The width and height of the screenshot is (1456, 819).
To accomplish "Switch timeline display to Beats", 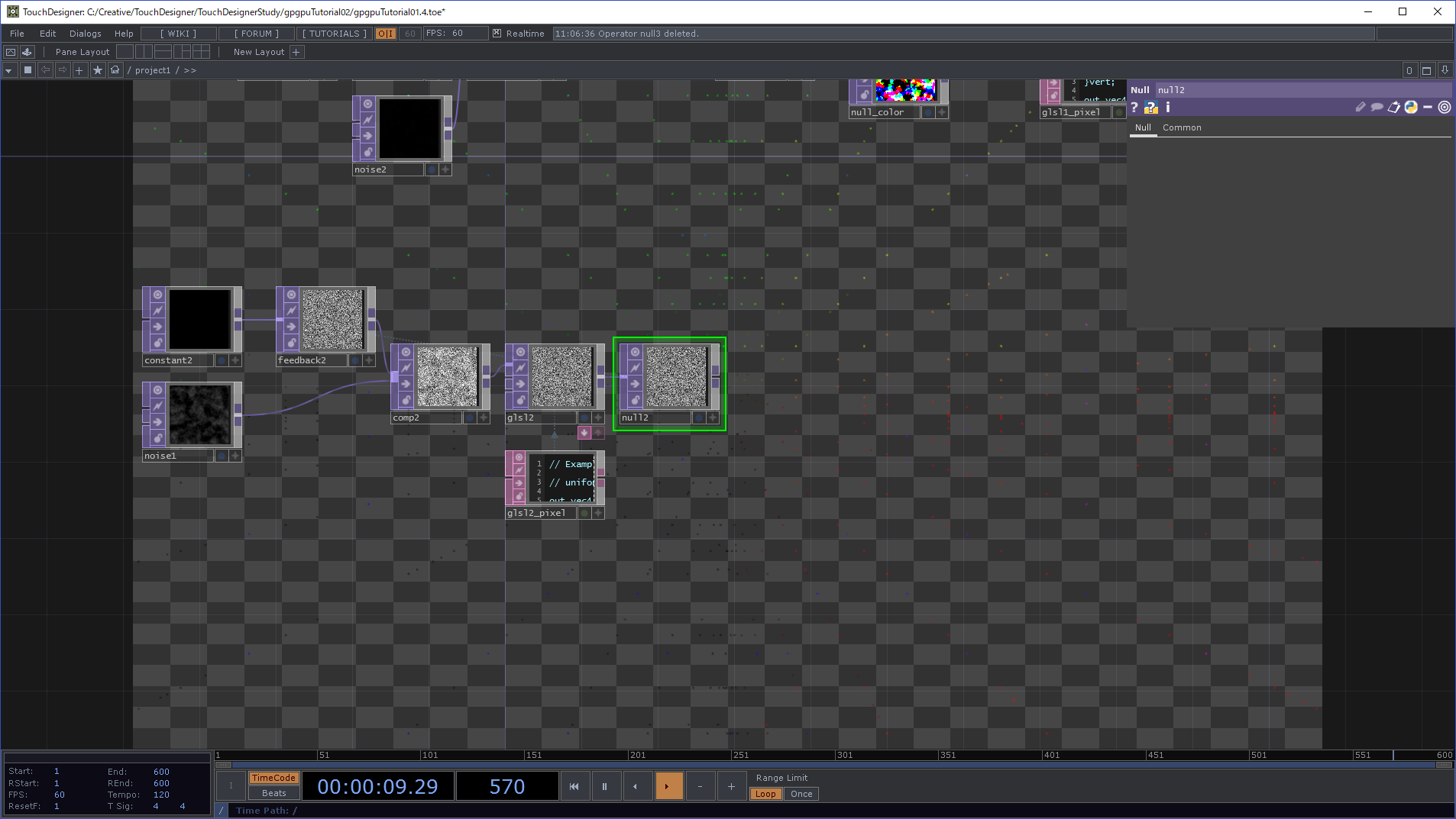I will coord(273,794).
